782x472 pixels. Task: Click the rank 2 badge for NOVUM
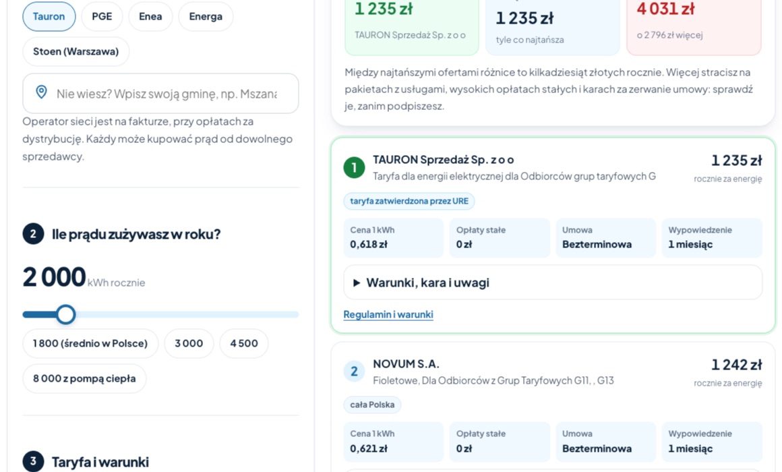coord(354,372)
